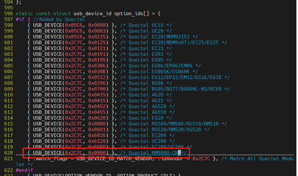Click comment 'Quectel BG96'

click(146, 83)
